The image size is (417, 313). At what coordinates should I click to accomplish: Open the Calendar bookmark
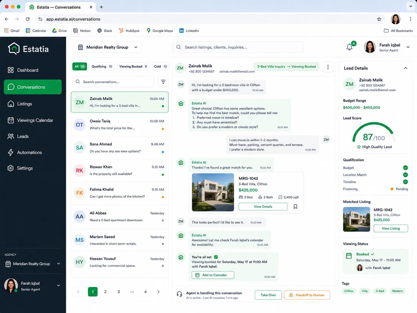tap(36, 31)
